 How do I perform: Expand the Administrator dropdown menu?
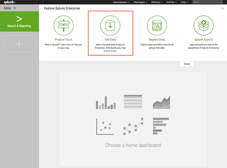[121, 2]
